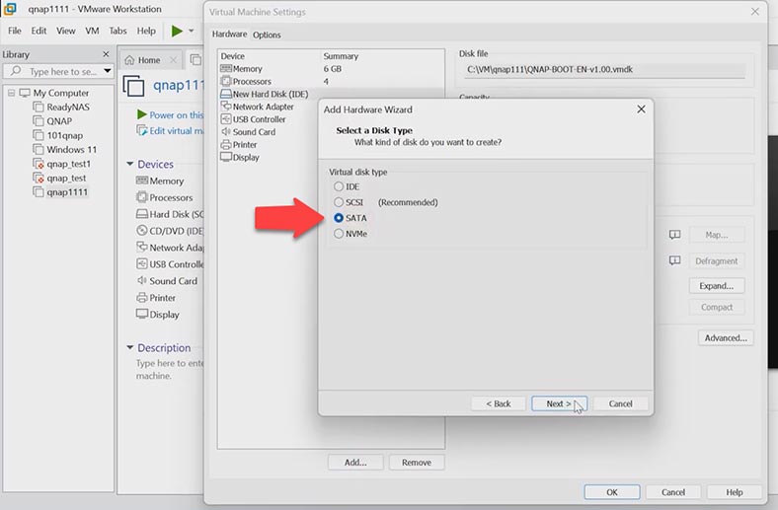
Task: Open the File menu
Action: (x=15, y=31)
